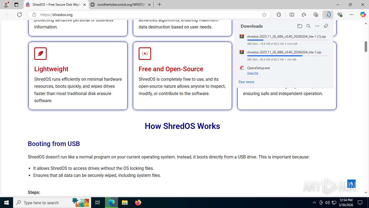The height and width of the screenshot is (208, 369).
Task: Click How ShredOS Works heading
Action: pyautogui.click(x=182, y=126)
